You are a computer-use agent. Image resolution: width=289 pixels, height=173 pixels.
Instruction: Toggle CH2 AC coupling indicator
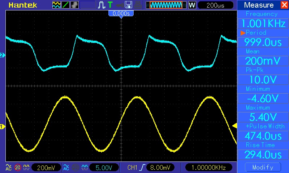[x=66, y=168]
